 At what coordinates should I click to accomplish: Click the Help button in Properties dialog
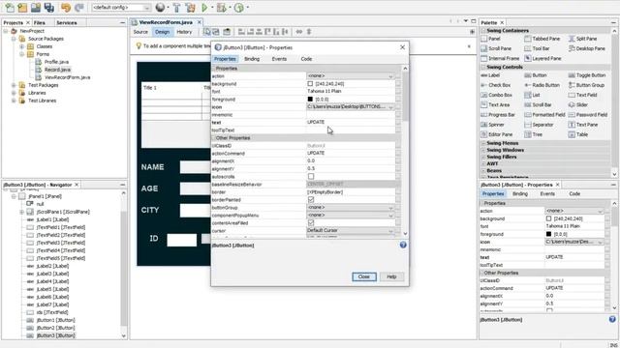(391, 276)
